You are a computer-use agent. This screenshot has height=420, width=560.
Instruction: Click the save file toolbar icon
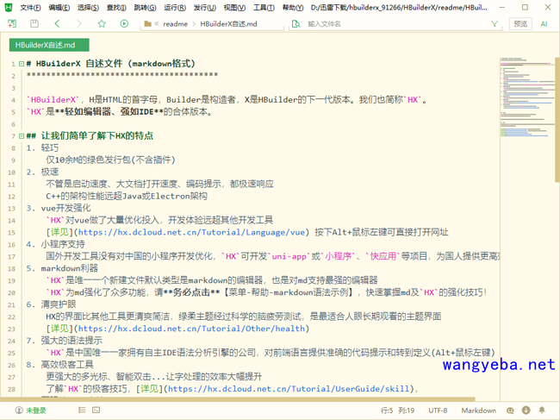coord(34,24)
